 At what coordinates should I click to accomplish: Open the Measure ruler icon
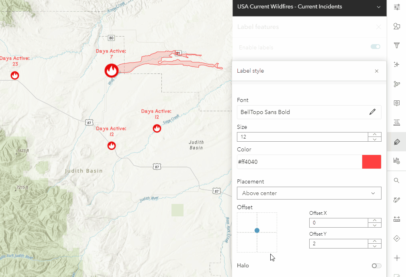coord(397,219)
